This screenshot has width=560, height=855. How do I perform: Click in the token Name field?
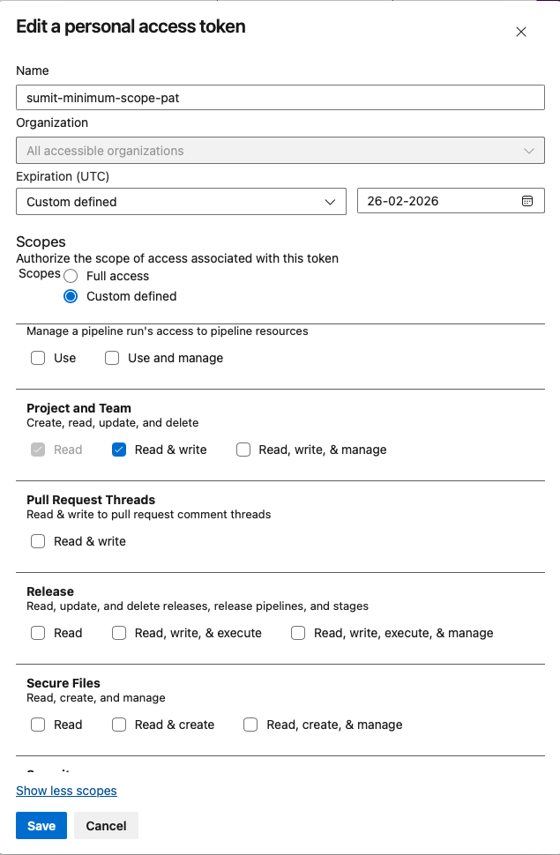280,97
